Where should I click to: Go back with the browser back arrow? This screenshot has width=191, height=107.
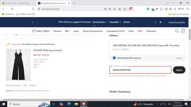pyautogui.click(x=3, y=9)
